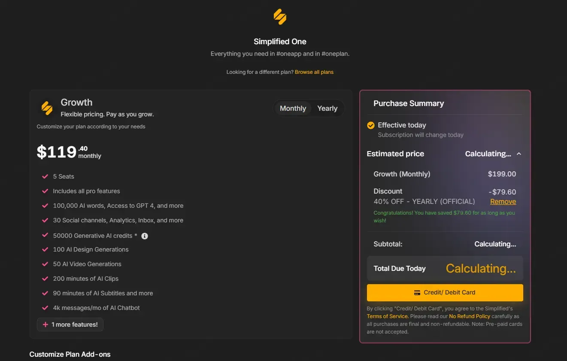Click '100,000 AI words, Access to GPT 4' line
The image size is (567, 361).
(118, 206)
